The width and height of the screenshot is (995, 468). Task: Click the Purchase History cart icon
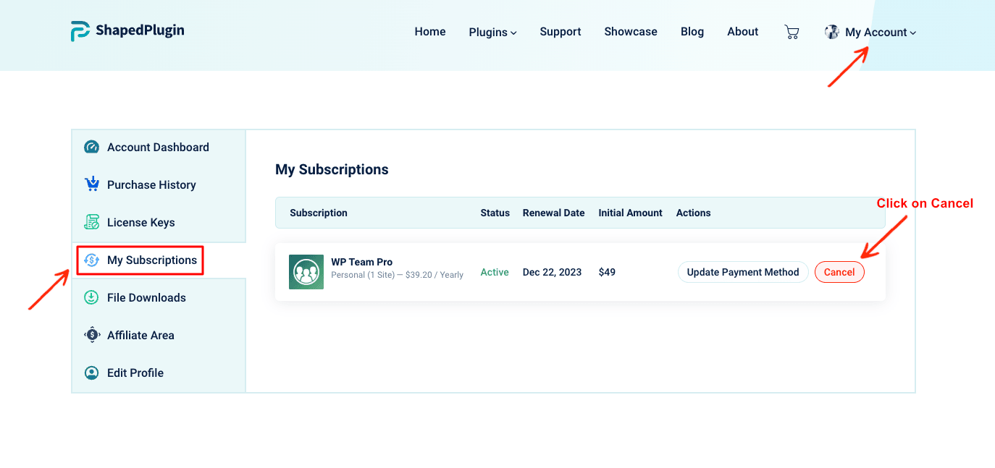pos(91,184)
